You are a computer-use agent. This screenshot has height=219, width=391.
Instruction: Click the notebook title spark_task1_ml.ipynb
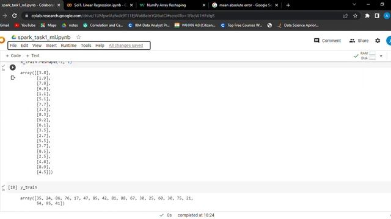[44, 37]
